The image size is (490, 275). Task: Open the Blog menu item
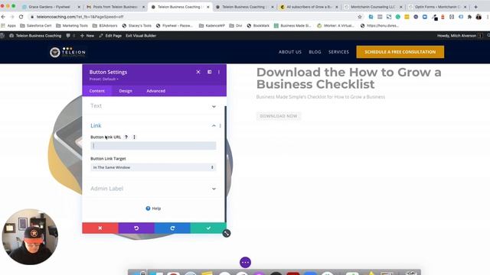pos(315,52)
